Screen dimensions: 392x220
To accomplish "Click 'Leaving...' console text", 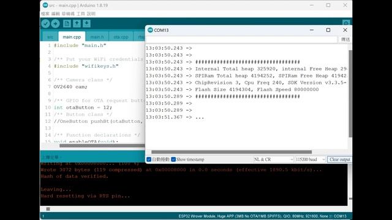I will (56, 189).
